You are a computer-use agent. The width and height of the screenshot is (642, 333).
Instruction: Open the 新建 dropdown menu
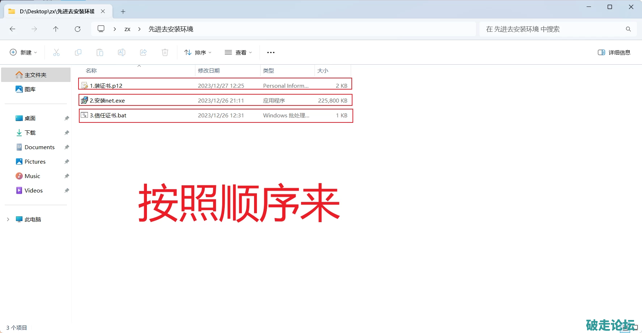pyautogui.click(x=24, y=52)
